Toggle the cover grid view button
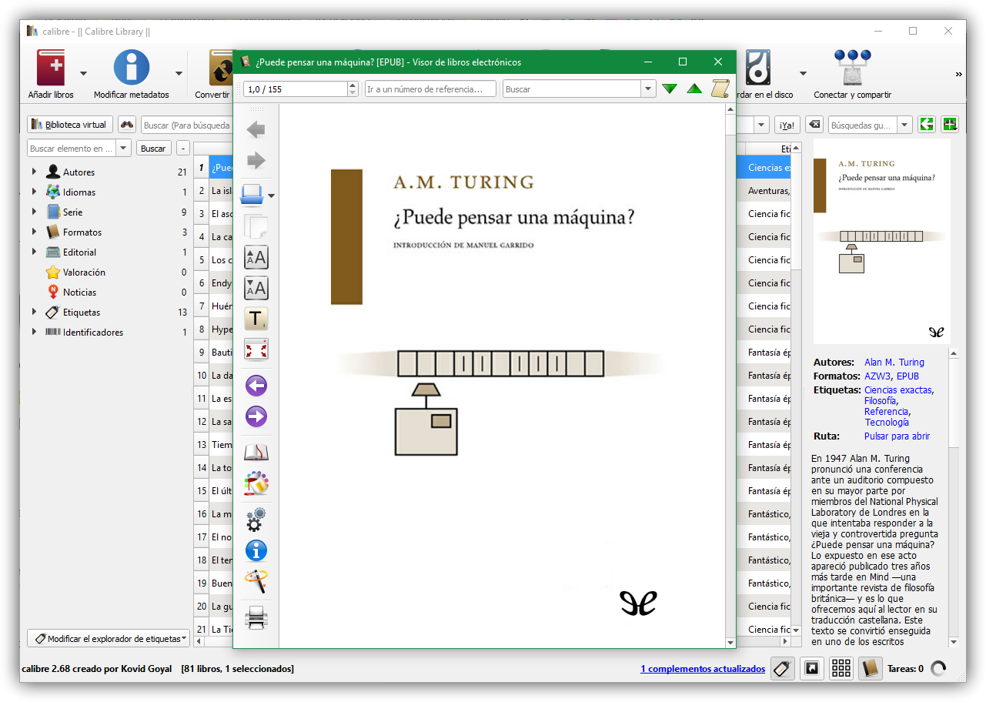 (841, 668)
